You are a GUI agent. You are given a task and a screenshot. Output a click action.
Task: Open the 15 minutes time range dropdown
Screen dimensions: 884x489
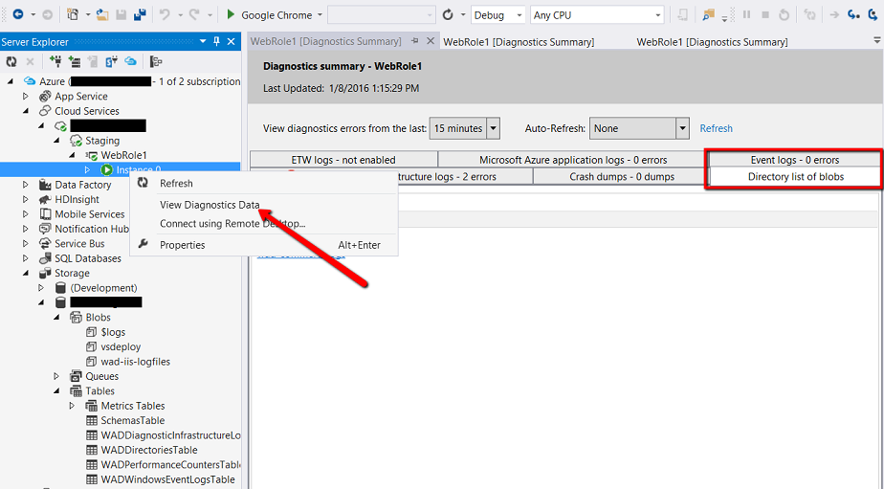click(494, 128)
